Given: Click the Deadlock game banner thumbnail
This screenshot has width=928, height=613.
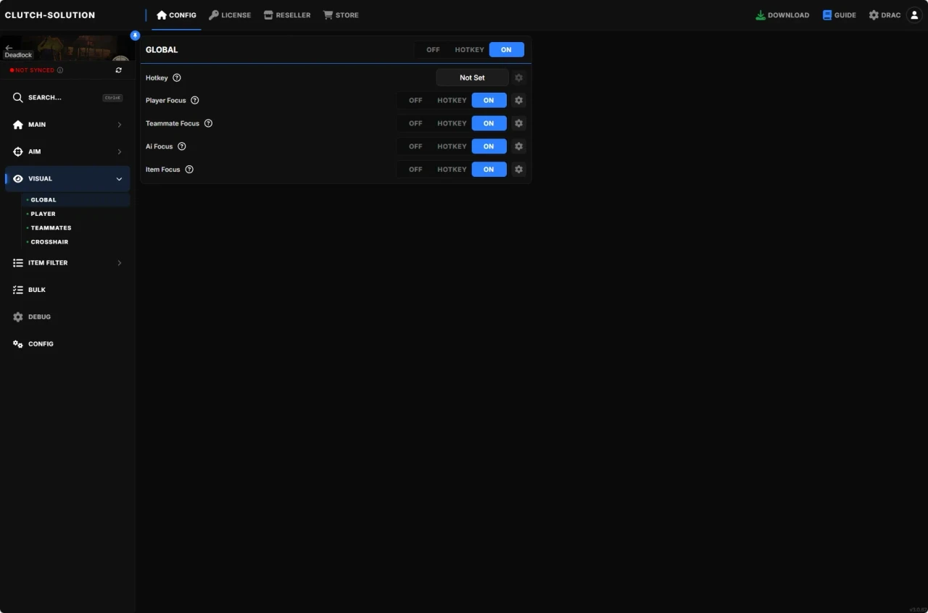Looking at the screenshot, I should click(x=67, y=49).
